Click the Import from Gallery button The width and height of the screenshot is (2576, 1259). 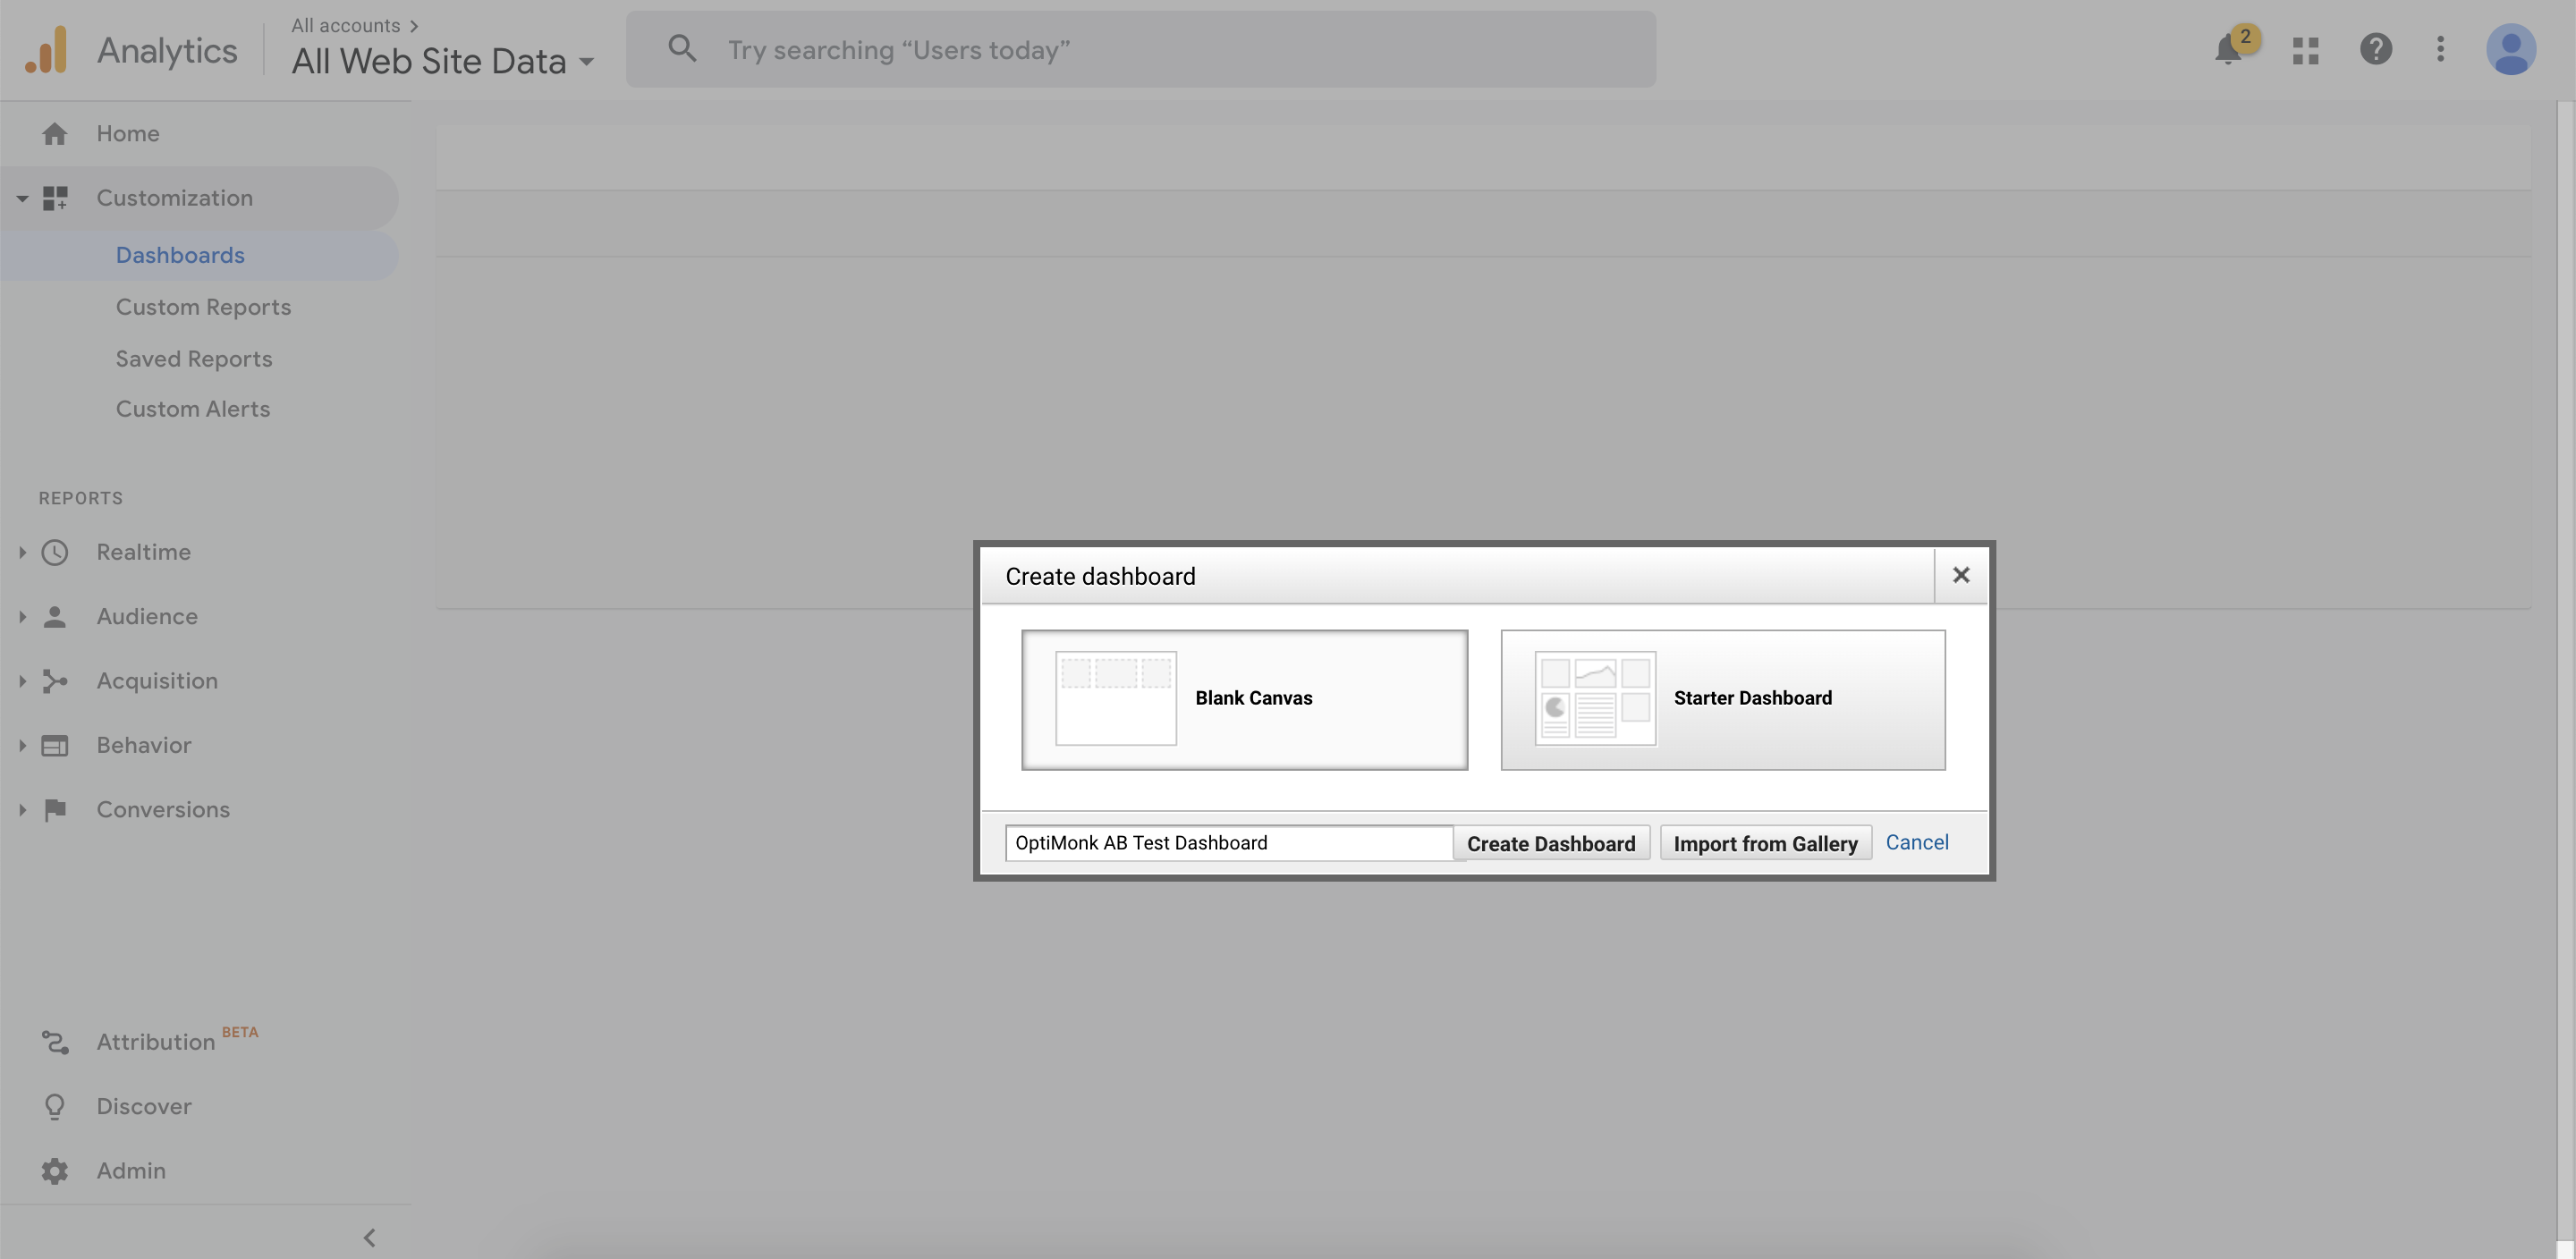[1765, 843]
